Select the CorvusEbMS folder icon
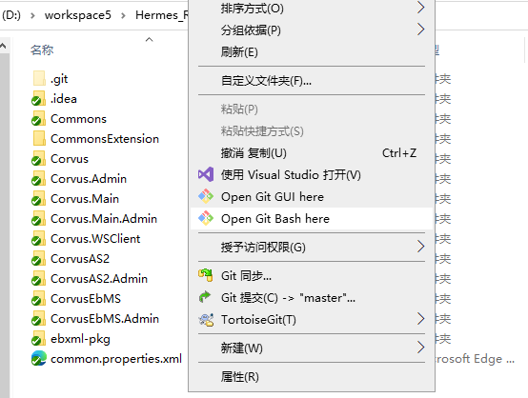This screenshot has height=398, width=528. pyautogui.click(x=39, y=299)
